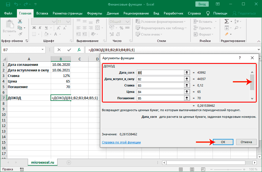Click scrollbar down arrow in arguments list

pos(252,98)
